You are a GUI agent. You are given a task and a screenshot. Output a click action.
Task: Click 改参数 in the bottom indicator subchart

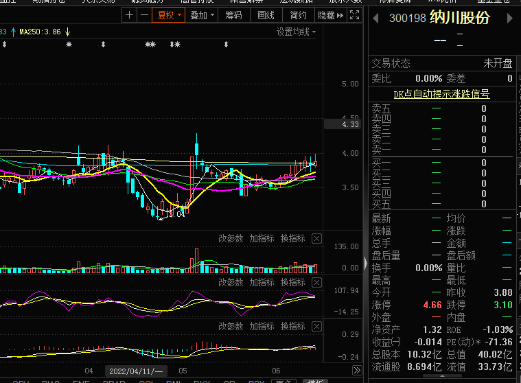click(x=231, y=326)
